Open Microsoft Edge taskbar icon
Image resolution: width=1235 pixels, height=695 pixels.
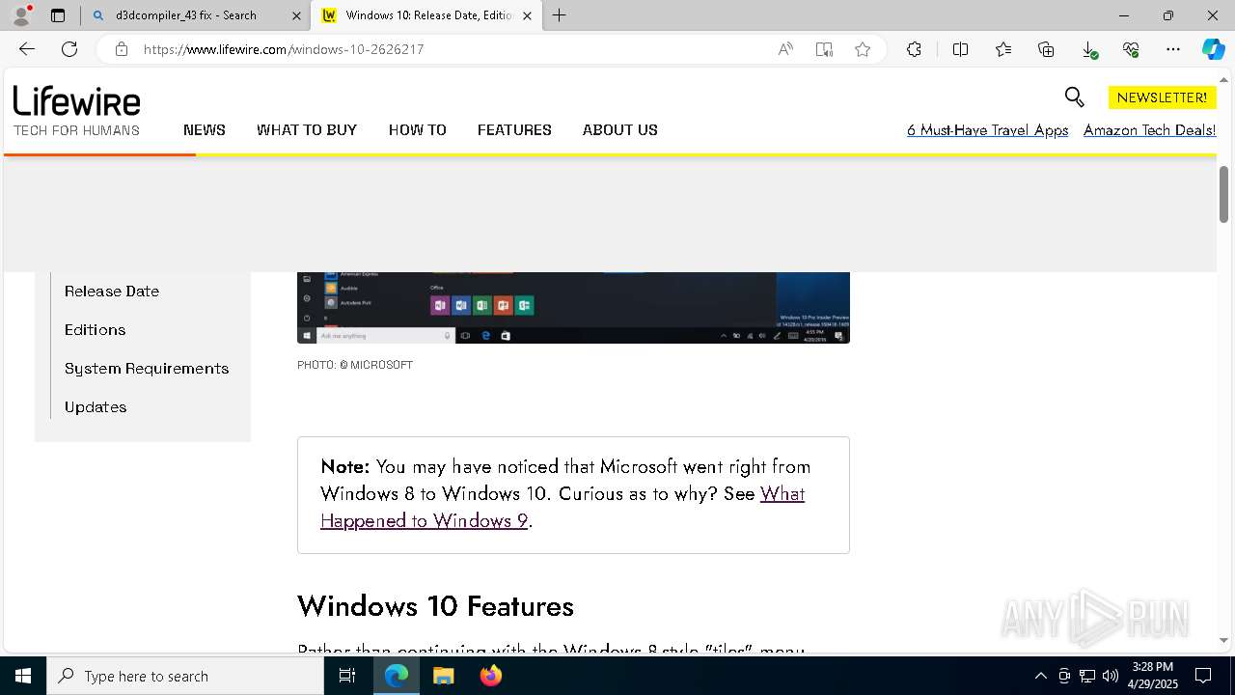(397, 676)
